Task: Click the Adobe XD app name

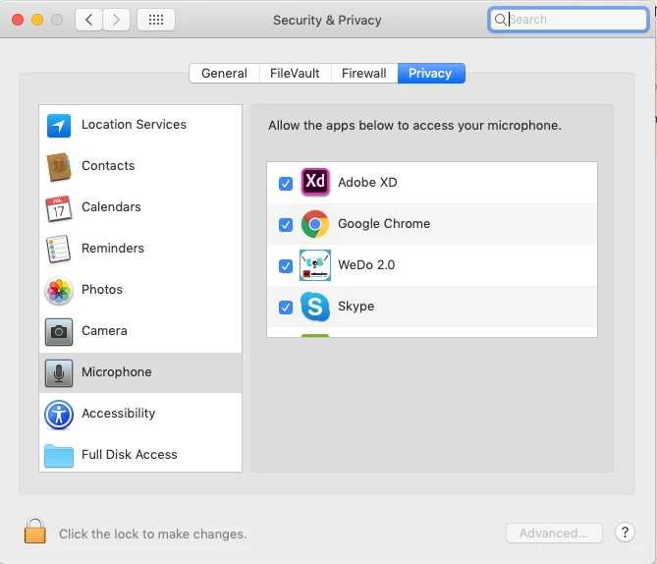Action: pyautogui.click(x=367, y=183)
